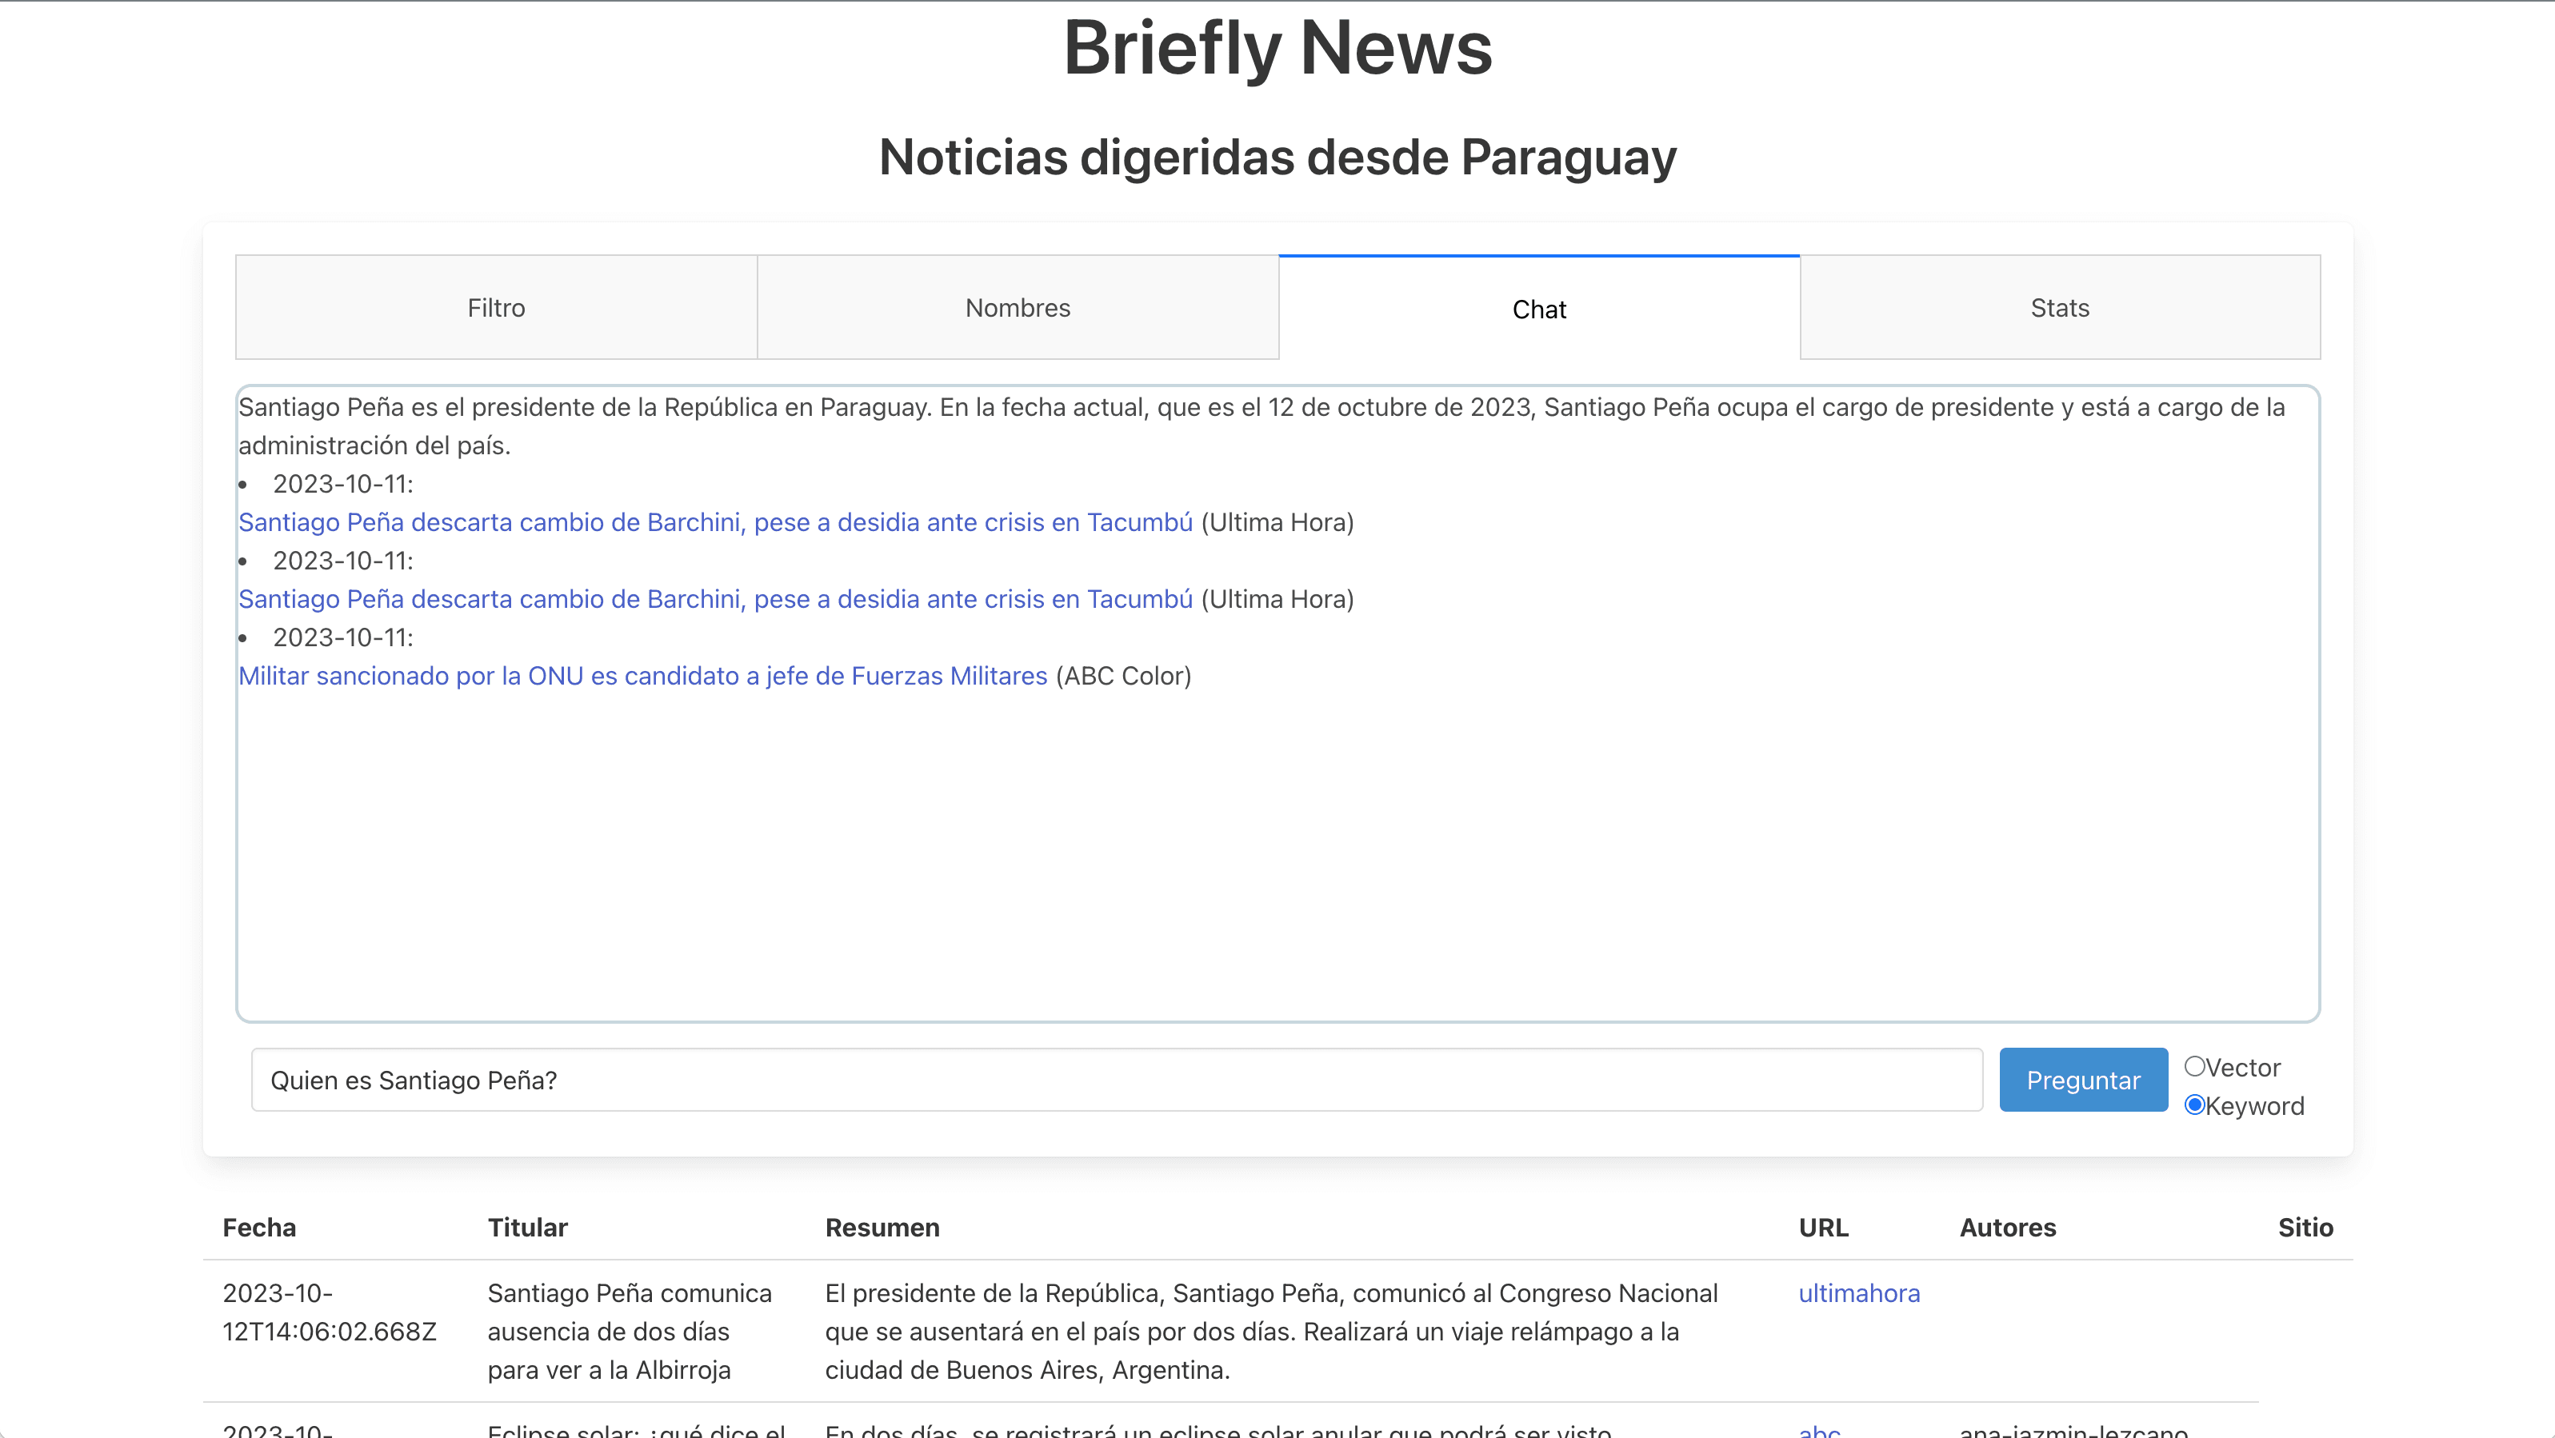Select the Vector search mode
This screenshot has height=1438, width=2555.
pyautogui.click(x=2195, y=1066)
